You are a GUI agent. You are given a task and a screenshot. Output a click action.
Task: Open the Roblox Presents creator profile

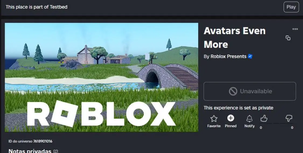tap(228, 56)
